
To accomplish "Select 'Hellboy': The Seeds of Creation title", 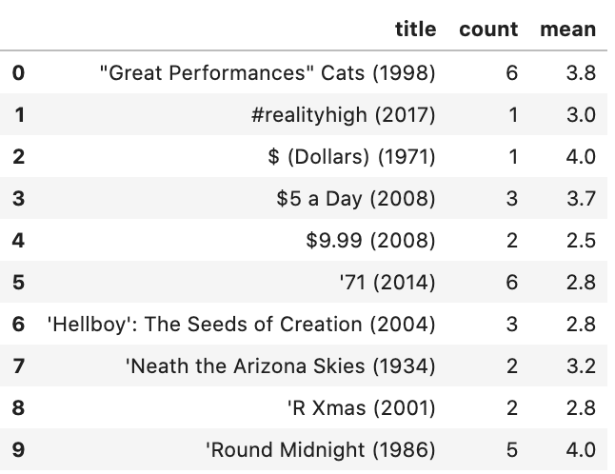I will (x=241, y=325).
